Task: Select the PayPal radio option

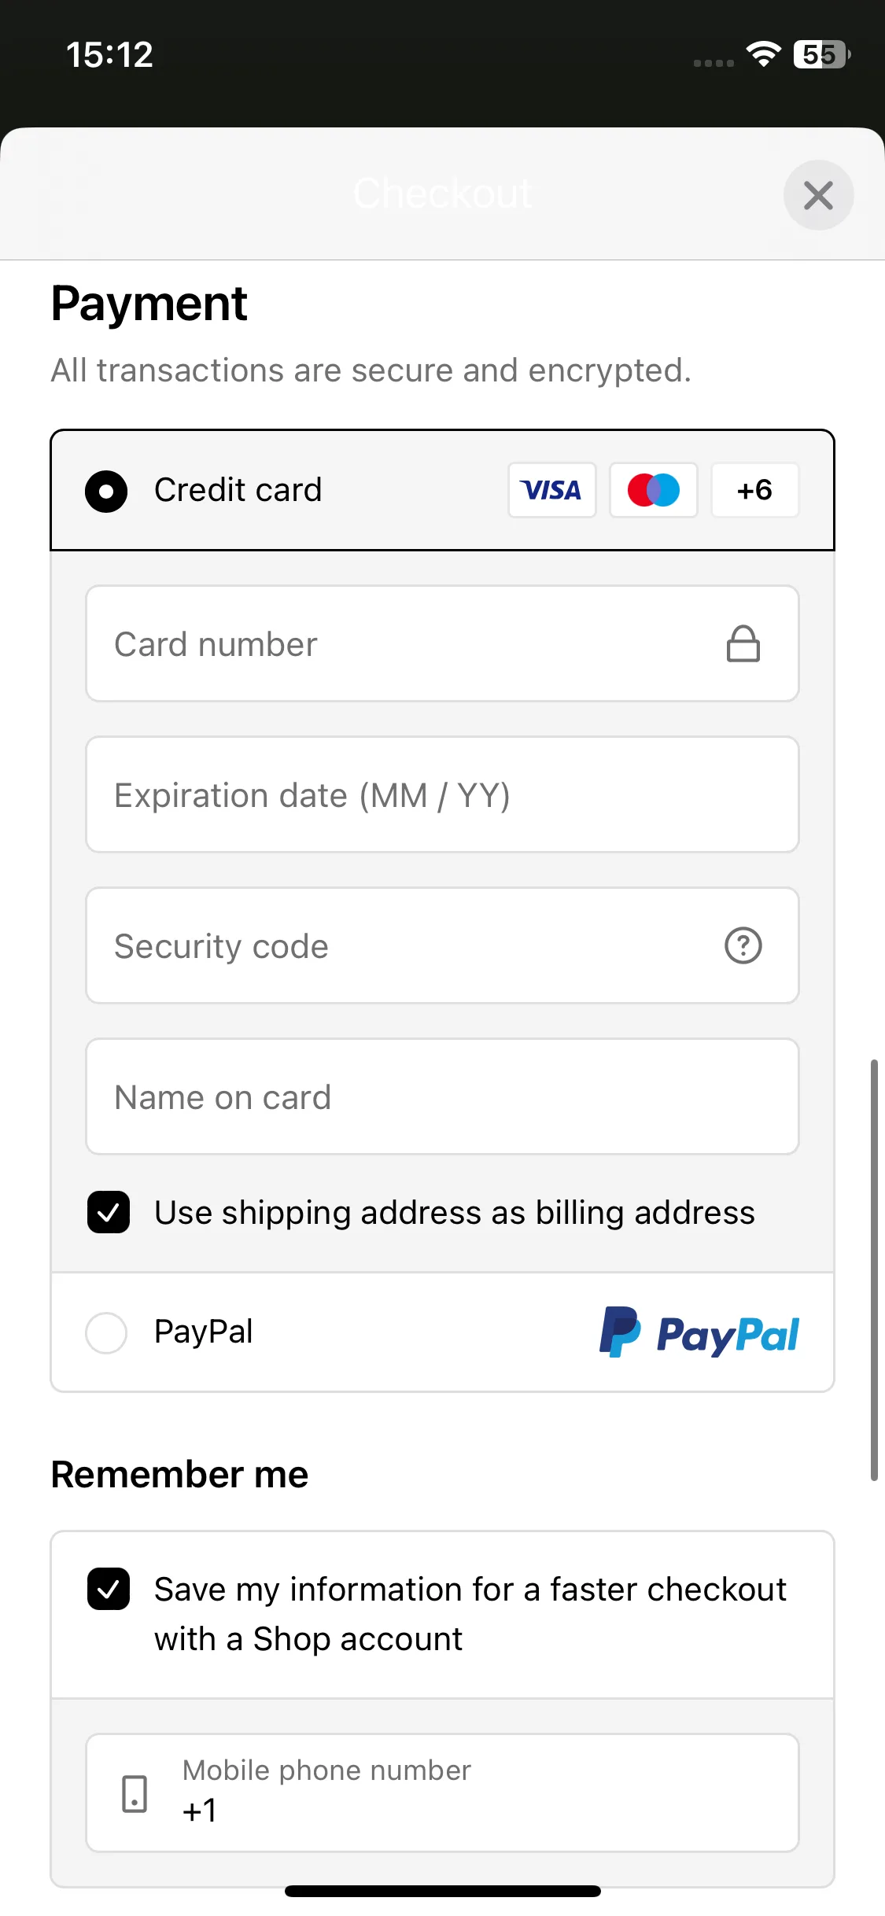Action: (106, 1332)
